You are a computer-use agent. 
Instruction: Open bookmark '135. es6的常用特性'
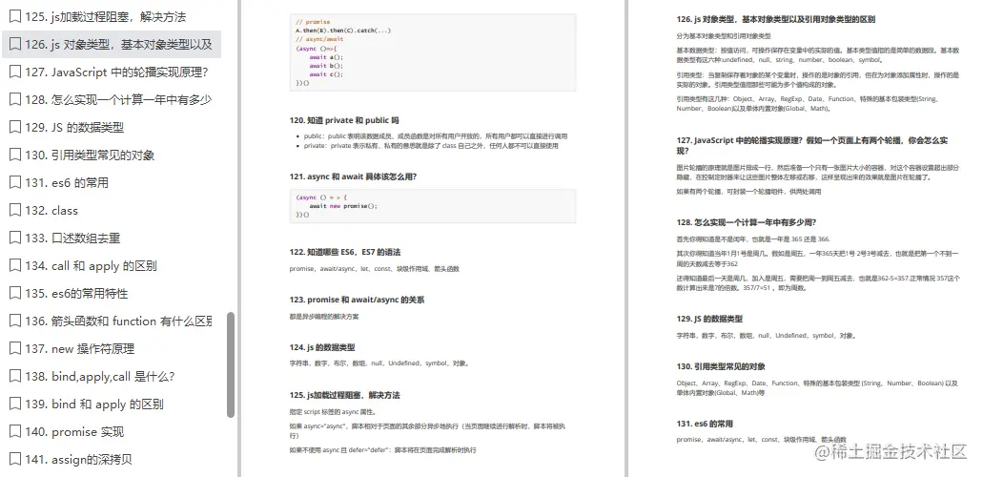(x=76, y=293)
